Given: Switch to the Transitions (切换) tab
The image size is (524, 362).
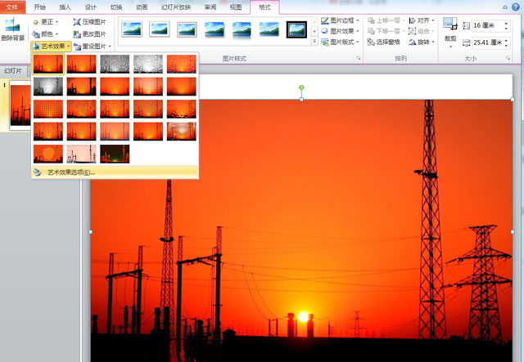Looking at the screenshot, I should [116, 7].
